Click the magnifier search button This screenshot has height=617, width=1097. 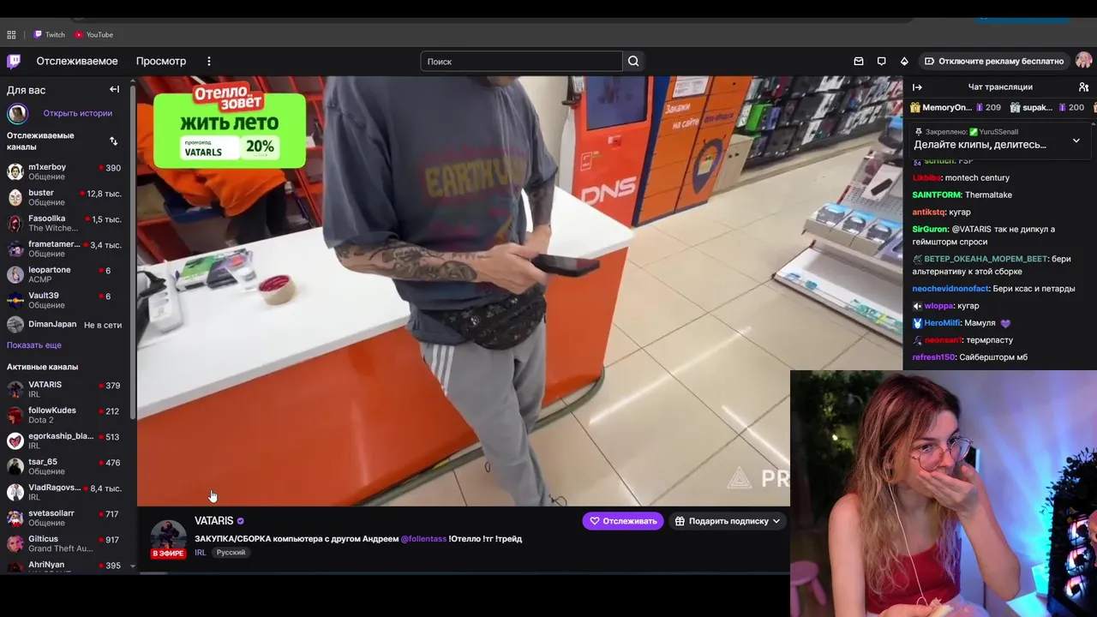[633, 62]
